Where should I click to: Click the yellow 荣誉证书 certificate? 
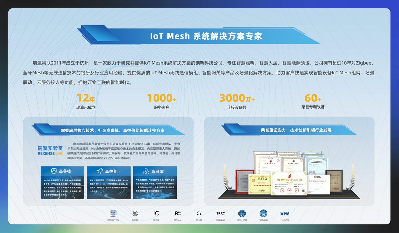(259, 184)
